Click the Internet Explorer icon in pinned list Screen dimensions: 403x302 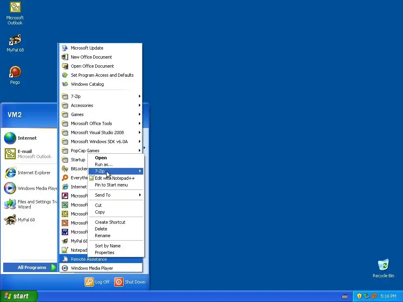10,173
